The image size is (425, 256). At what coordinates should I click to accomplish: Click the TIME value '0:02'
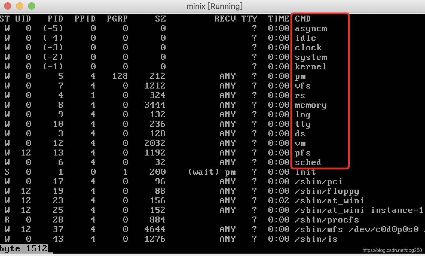coord(279,201)
